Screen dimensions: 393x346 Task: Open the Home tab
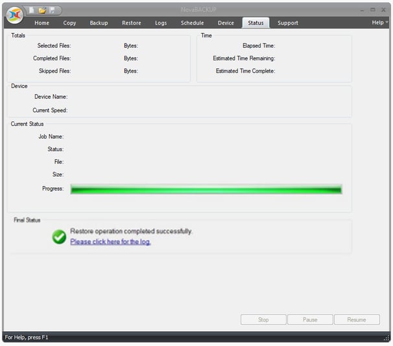[42, 23]
